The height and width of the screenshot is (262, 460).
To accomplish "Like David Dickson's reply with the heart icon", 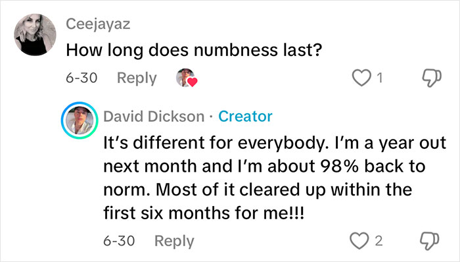I will (359, 241).
